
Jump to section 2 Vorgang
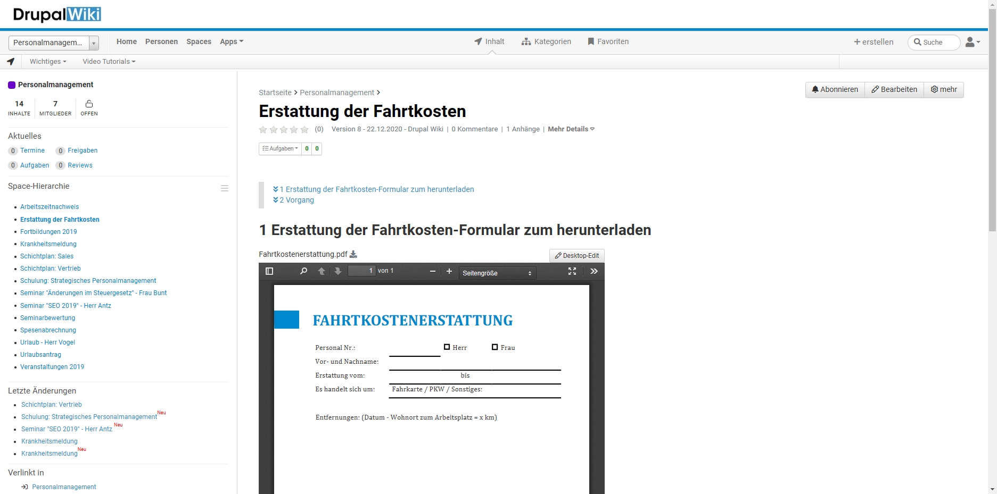[x=293, y=200]
